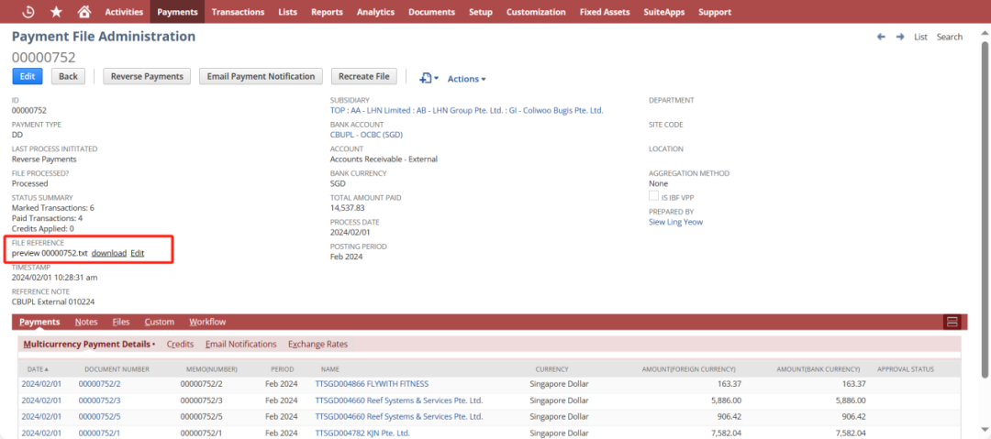Download the file reference
This screenshot has width=991, height=439.
[108, 253]
